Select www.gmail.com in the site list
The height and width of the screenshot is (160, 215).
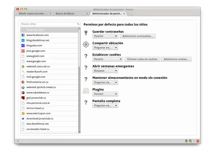[49, 56]
